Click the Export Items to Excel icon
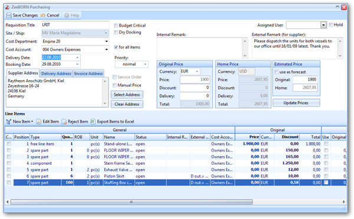The height and width of the screenshot is (219, 354). click(x=93, y=122)
